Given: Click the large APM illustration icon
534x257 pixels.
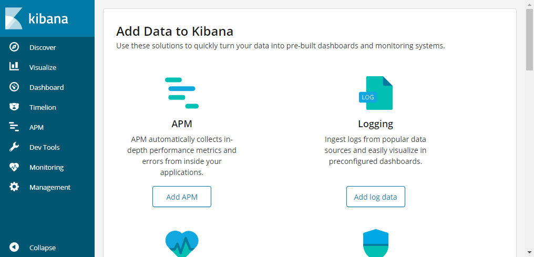Looking at the screenshot, I should 182,93.
